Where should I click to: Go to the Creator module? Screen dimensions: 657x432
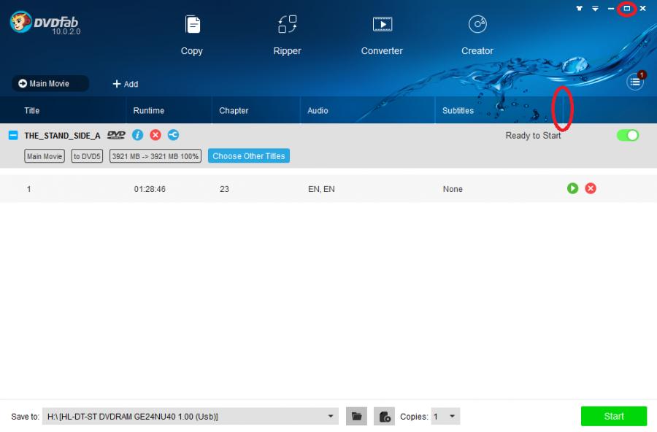477,35
